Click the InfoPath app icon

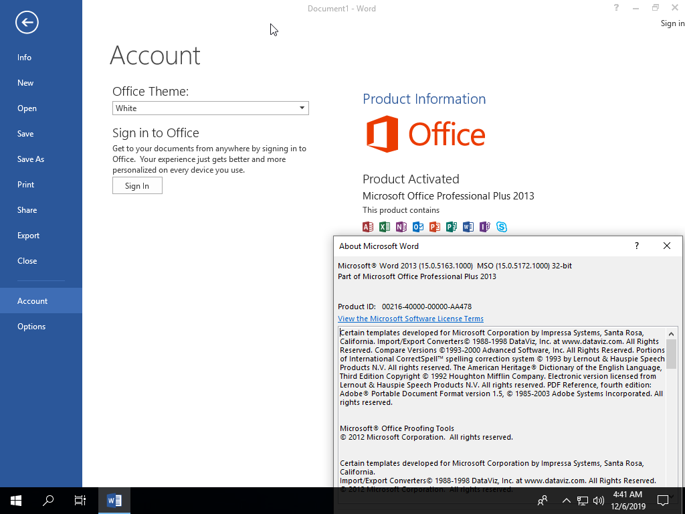tap(485, 226)
